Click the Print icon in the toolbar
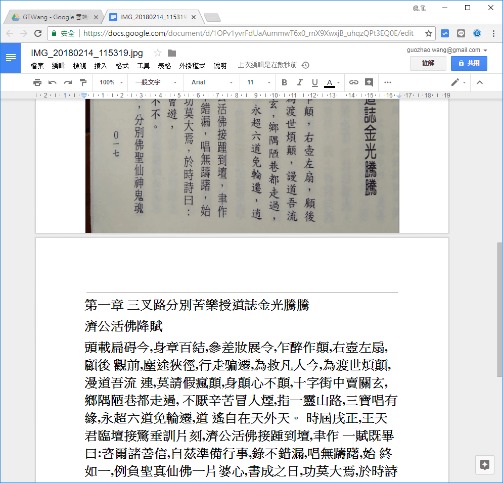 pos(37,82)
